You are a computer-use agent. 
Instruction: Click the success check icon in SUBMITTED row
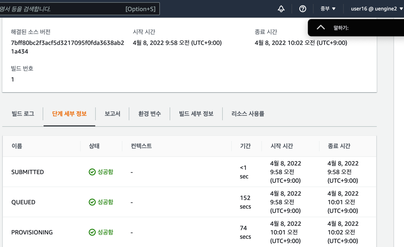pos(92,172)
